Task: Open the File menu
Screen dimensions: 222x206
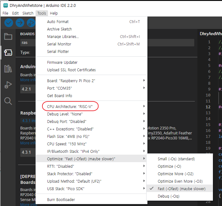Action: pos(5,13)
